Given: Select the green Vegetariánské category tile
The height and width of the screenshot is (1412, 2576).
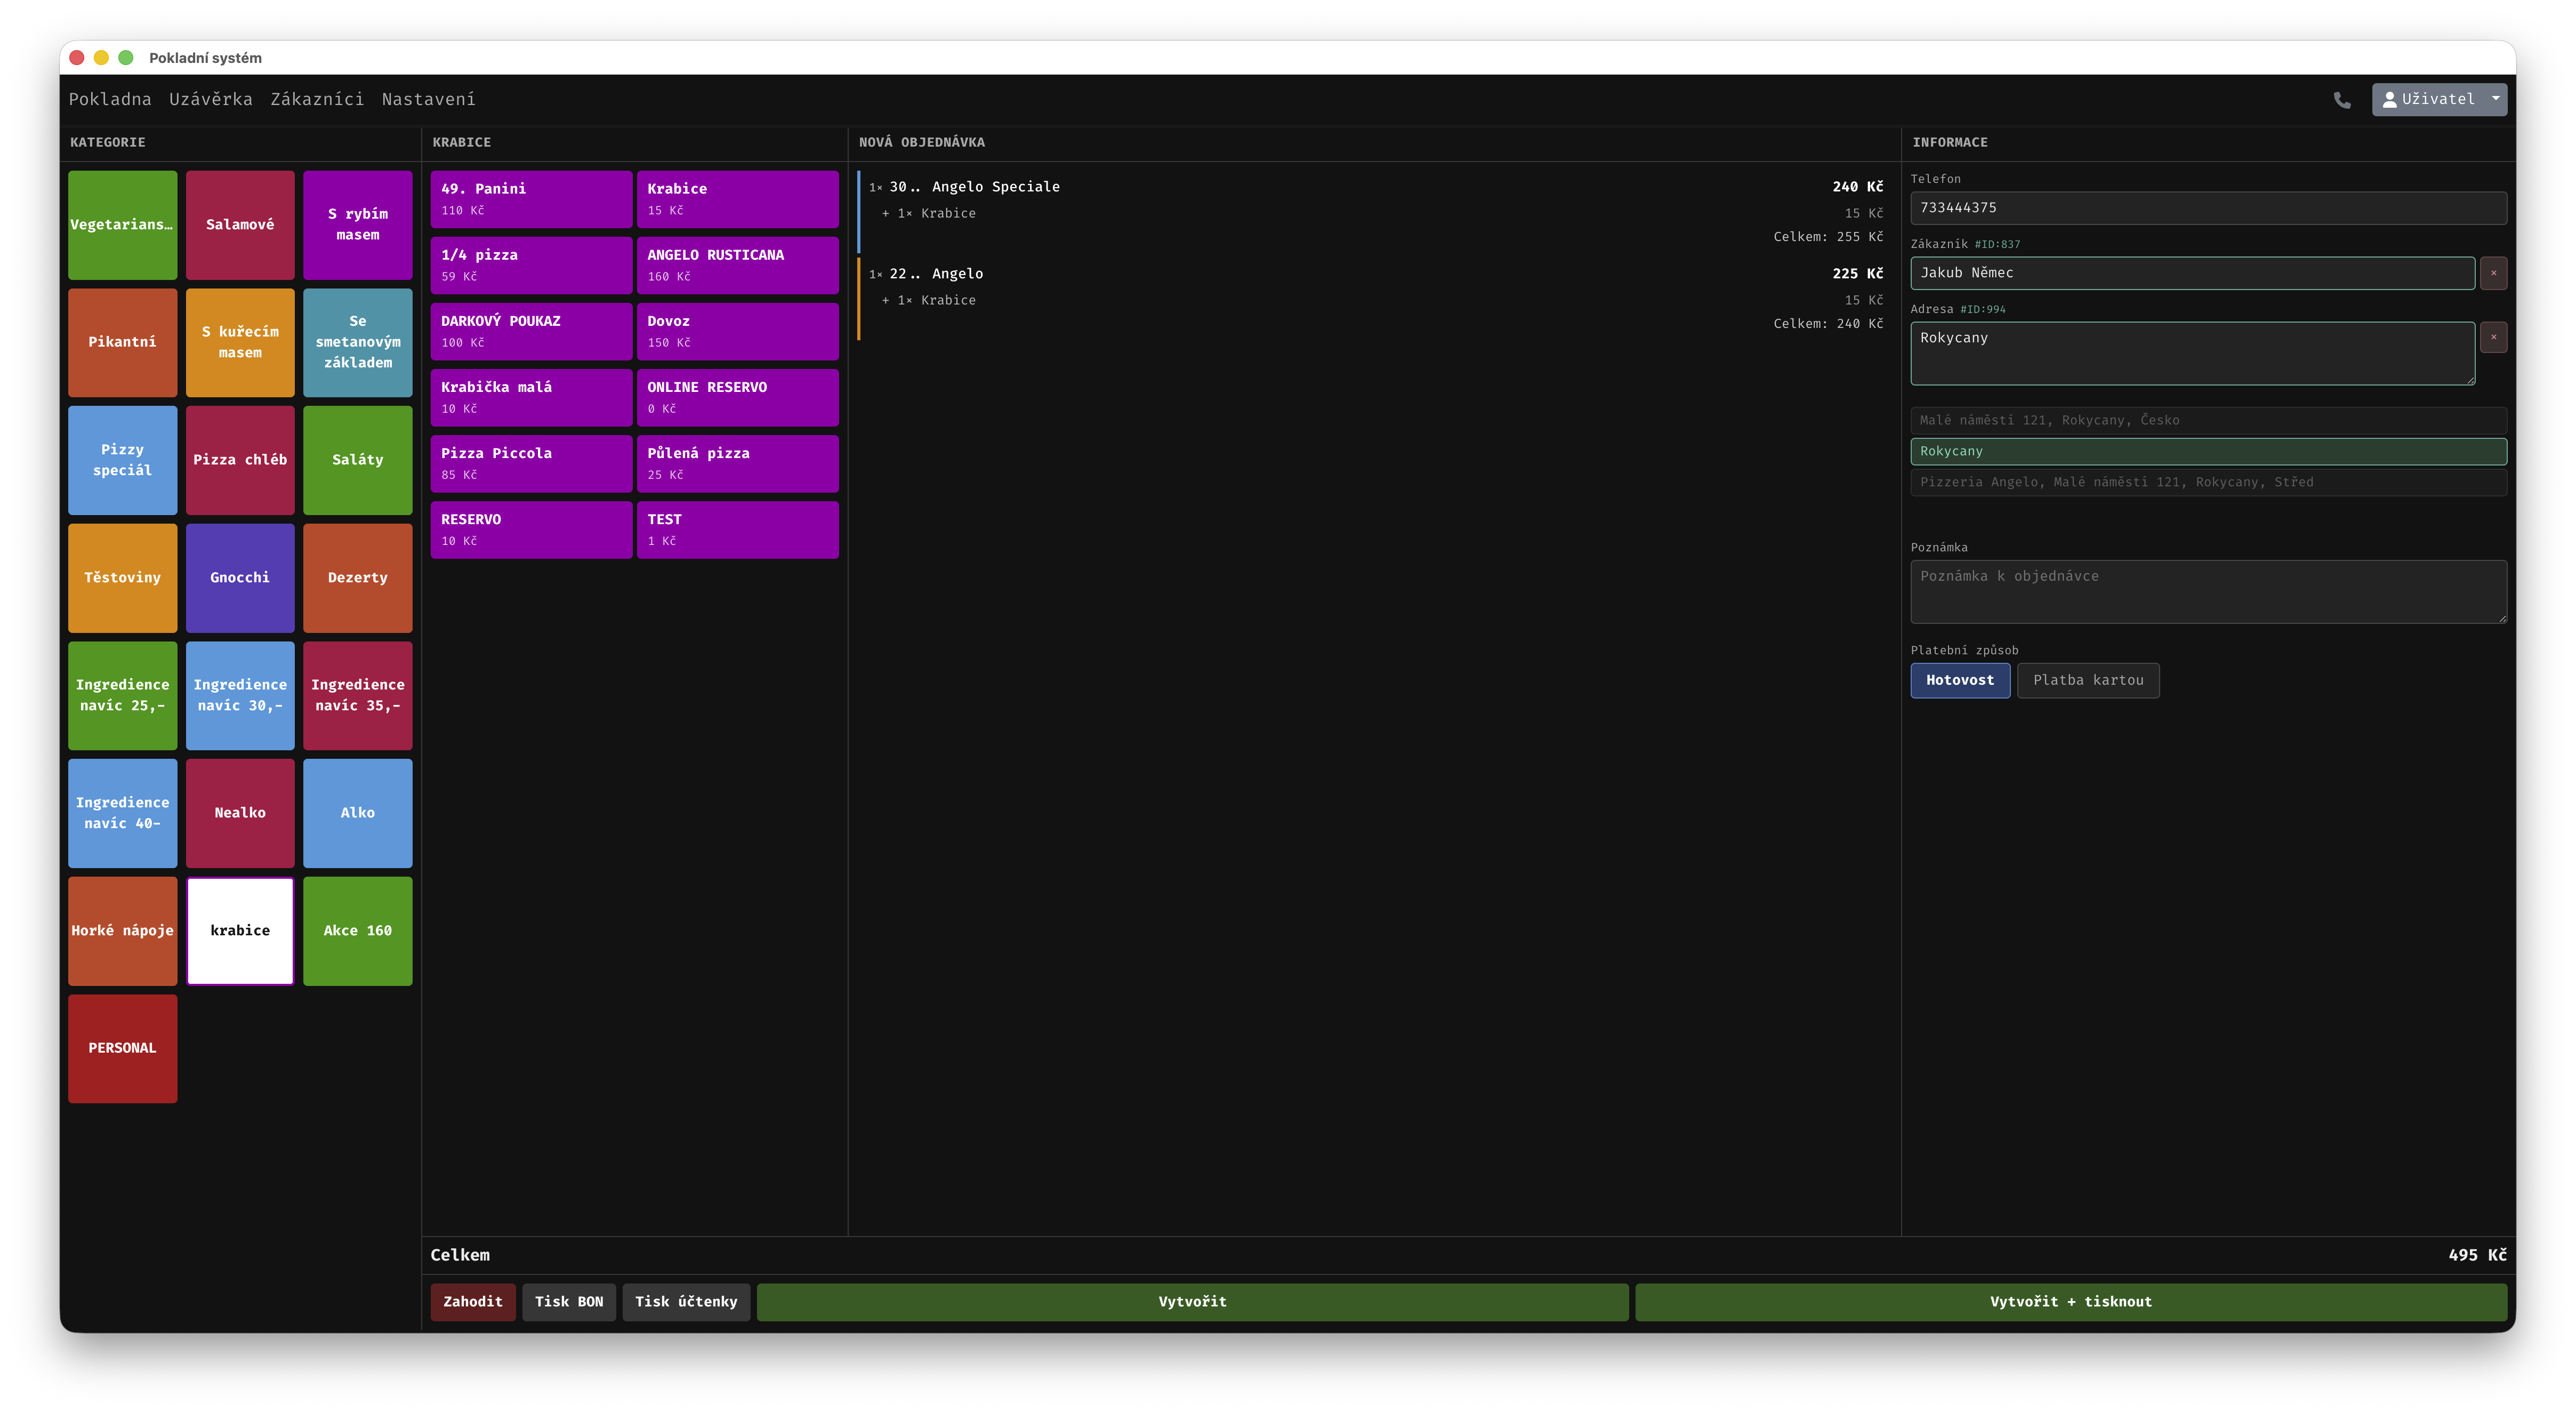Looking at the screenshot, I should (122, 225).
